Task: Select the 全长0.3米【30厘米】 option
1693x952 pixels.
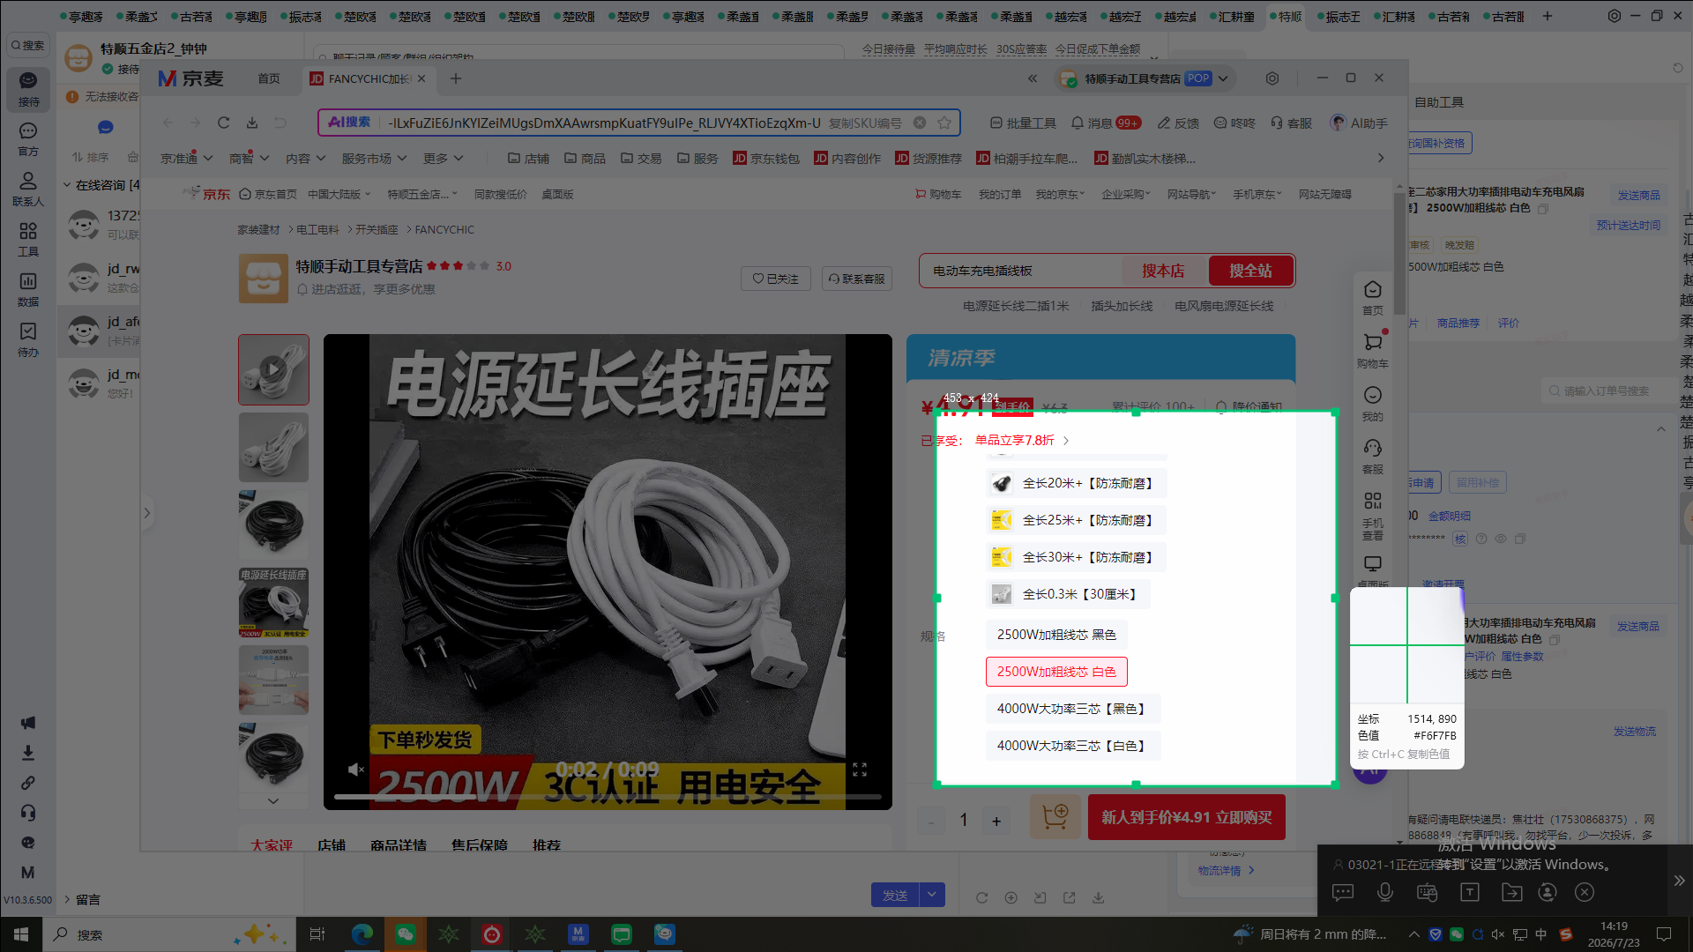Action: (1068, 594)
